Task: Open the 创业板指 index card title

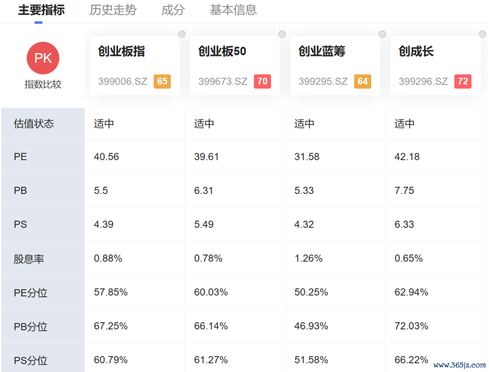Action: (x=121, y=51)
